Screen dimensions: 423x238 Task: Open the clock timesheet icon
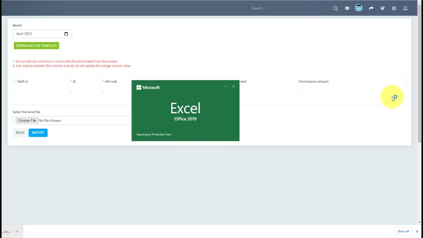click(x=394, y=8)
